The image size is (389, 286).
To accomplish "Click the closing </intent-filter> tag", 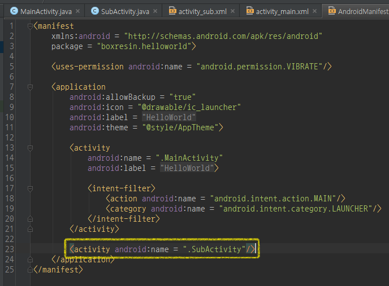I will (x=124, y=219).
